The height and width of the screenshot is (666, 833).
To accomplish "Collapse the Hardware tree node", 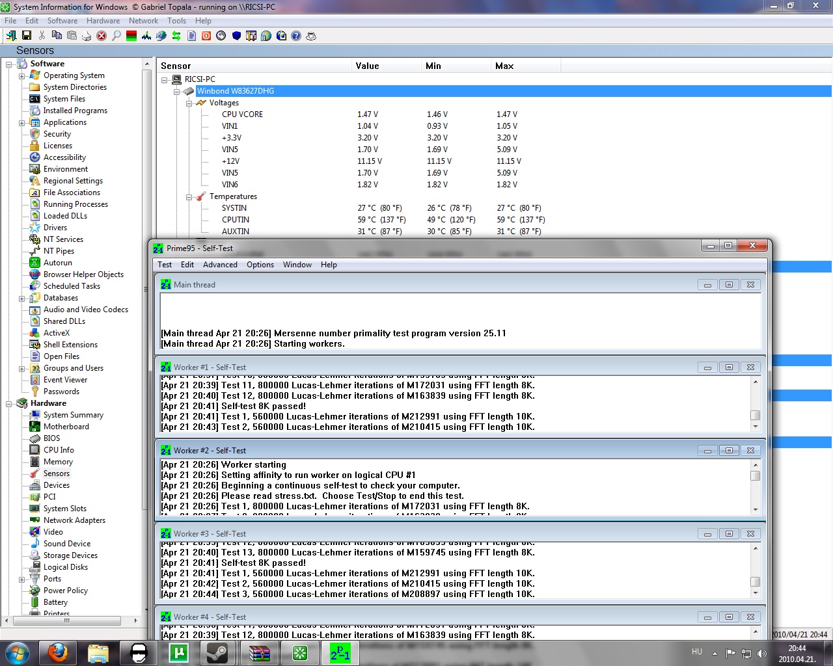I will 9,403.
